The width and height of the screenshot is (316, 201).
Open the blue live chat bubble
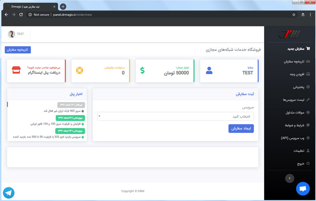303,188
